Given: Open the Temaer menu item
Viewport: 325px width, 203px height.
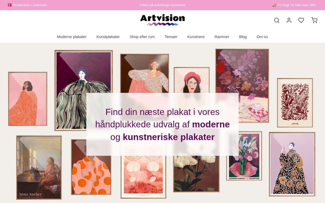Looking at the screenshot, I should (x=171, y=37).
